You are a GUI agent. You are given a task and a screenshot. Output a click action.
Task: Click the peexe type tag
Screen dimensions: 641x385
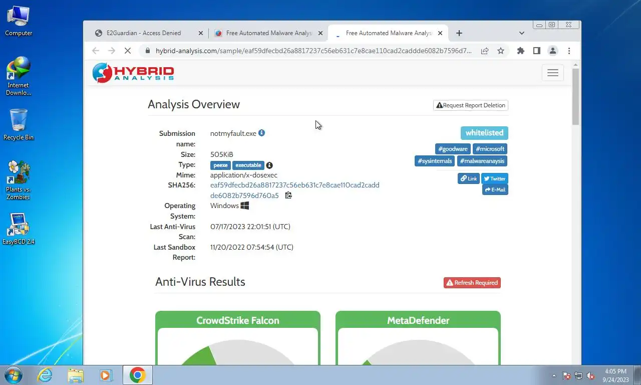tap(220, 165)
